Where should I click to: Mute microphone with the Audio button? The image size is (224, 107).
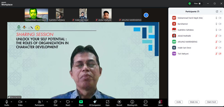(x=6, y=103)
